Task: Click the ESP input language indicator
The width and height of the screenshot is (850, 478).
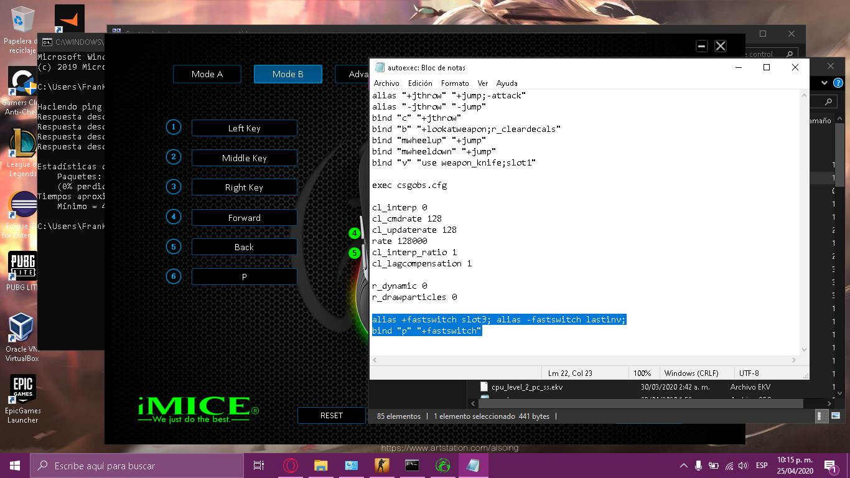Action: (x=761, y=466)
